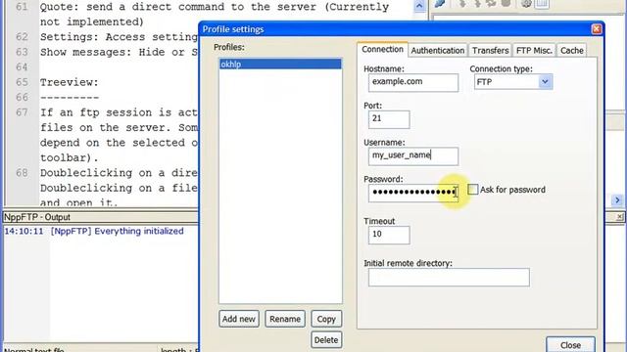Open NppFTP settings gear icon
The image size is (627, 352).
pos(527,4)
